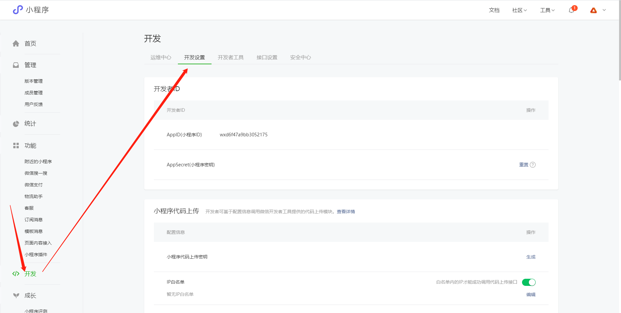Click the 功能 grid icon
The image size is (621, 313).
16,146
